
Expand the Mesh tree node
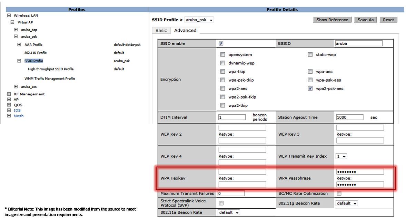[9, 116]
